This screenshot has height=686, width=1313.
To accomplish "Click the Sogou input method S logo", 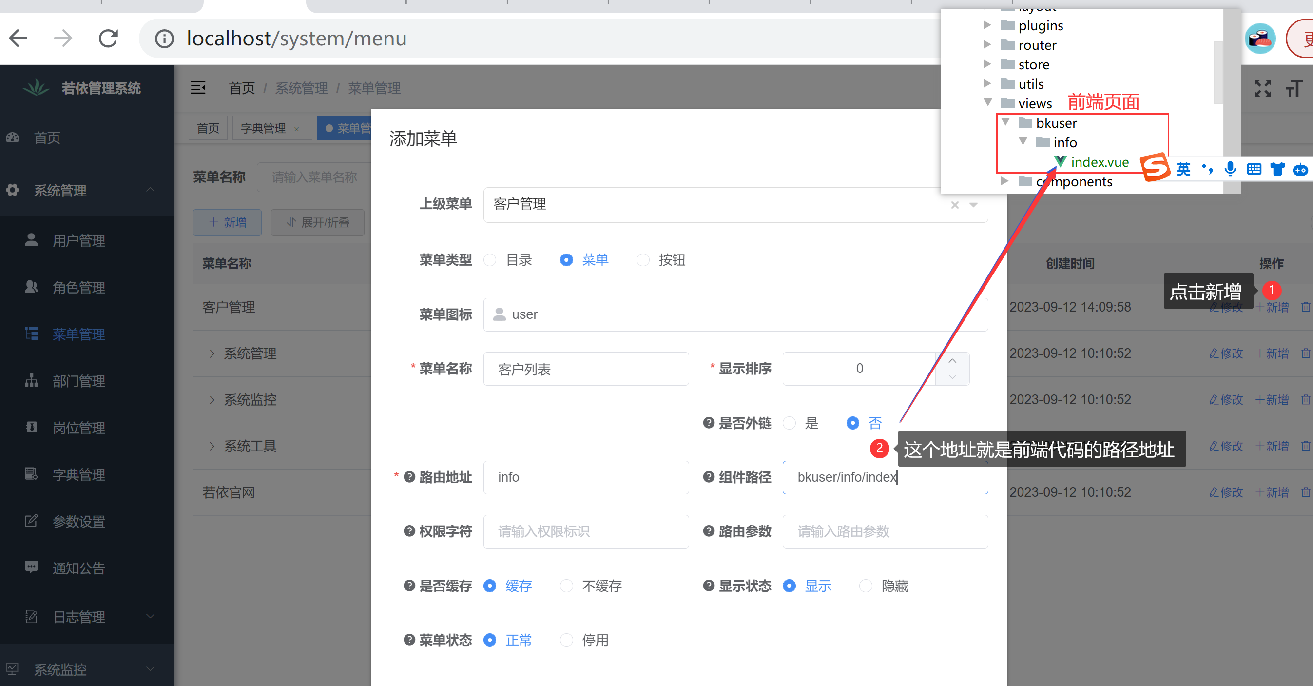I will point(1156,167).
